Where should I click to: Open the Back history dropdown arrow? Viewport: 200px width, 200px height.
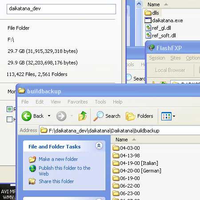click(x=49, y=116)
